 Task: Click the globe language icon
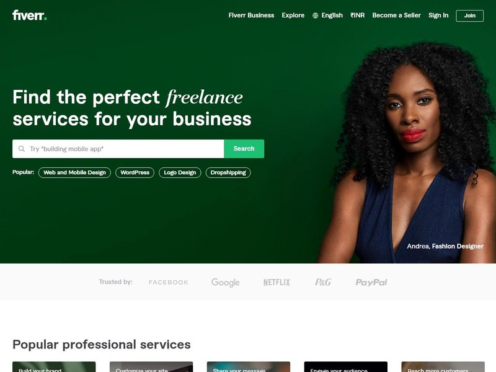316,15
